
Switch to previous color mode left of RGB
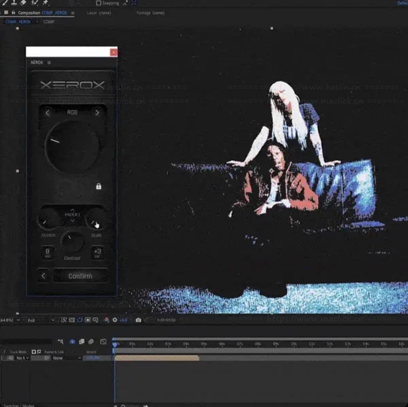[x=48, y=113]
